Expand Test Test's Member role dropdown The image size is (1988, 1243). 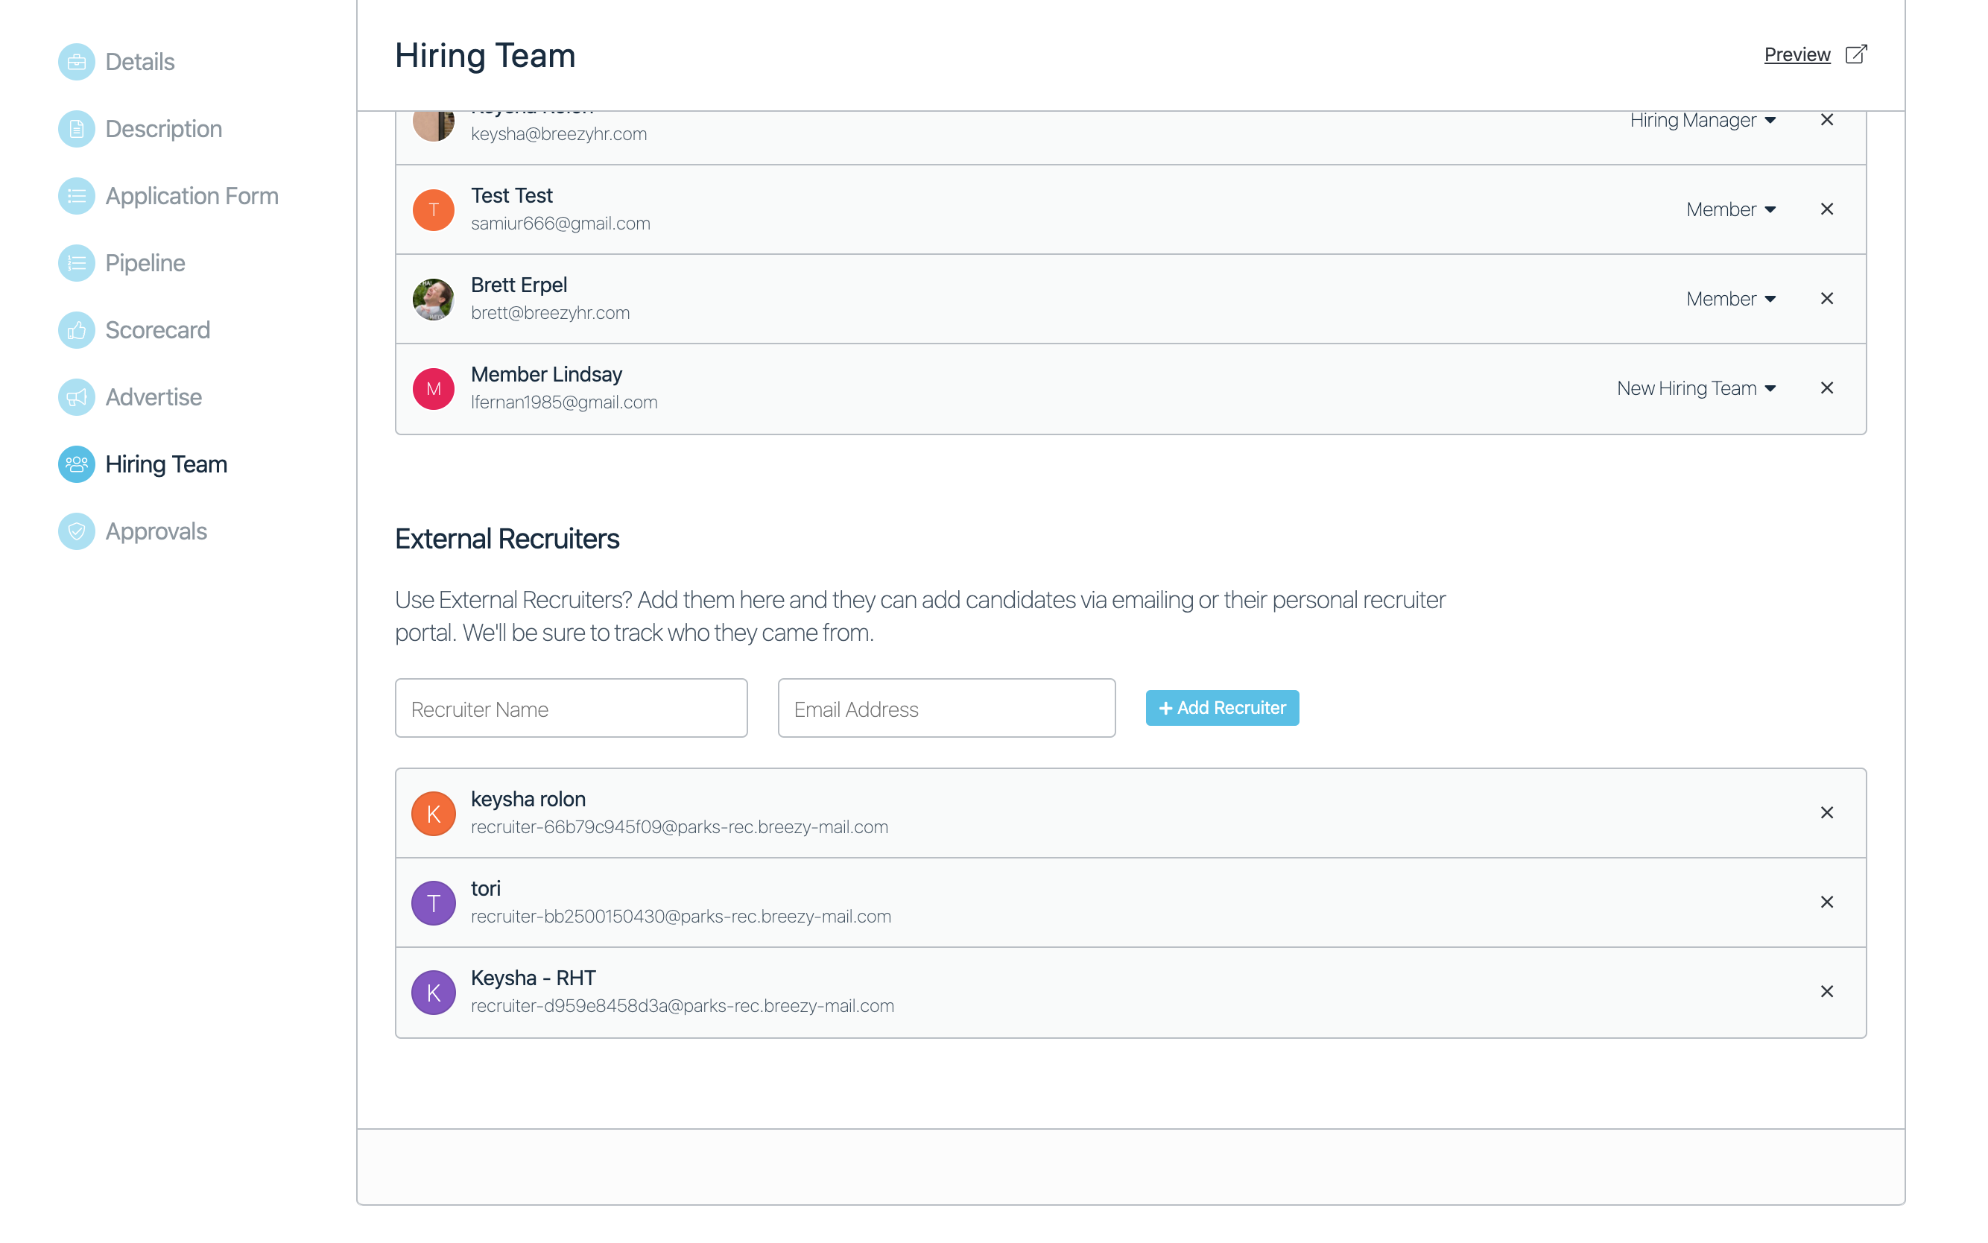tap(1730, 209)
